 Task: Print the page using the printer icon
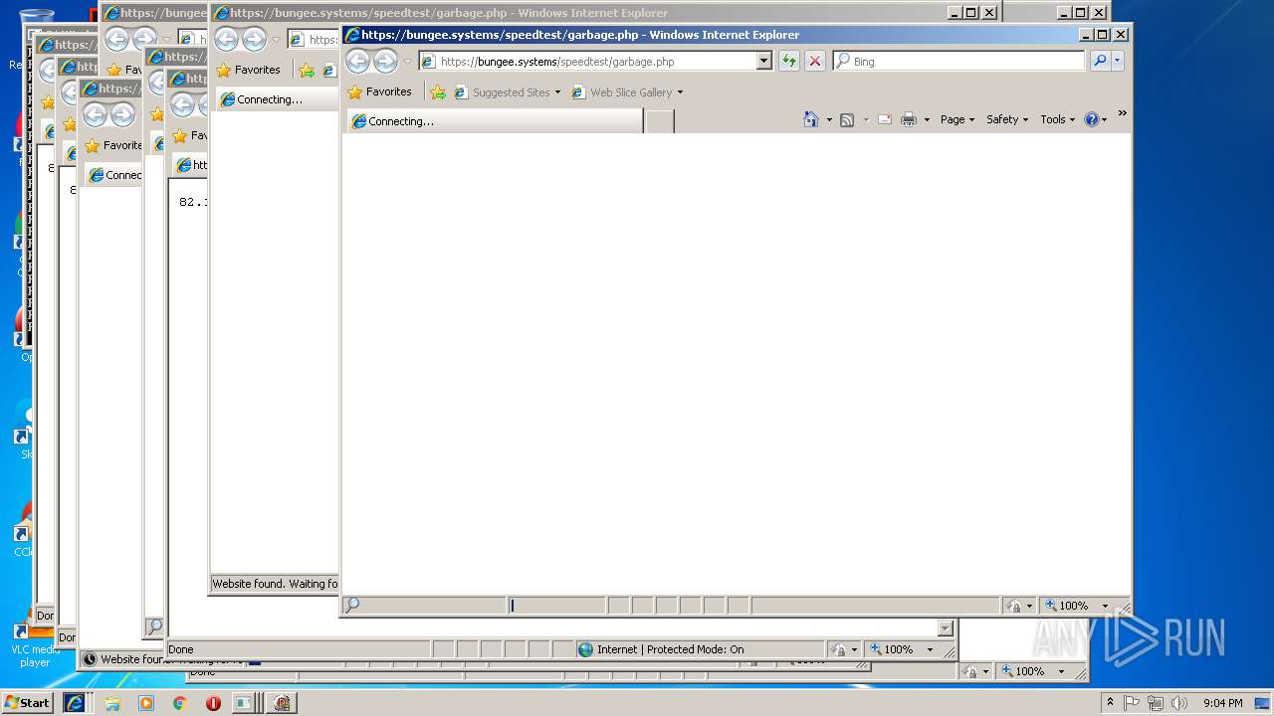coord(909,119)
